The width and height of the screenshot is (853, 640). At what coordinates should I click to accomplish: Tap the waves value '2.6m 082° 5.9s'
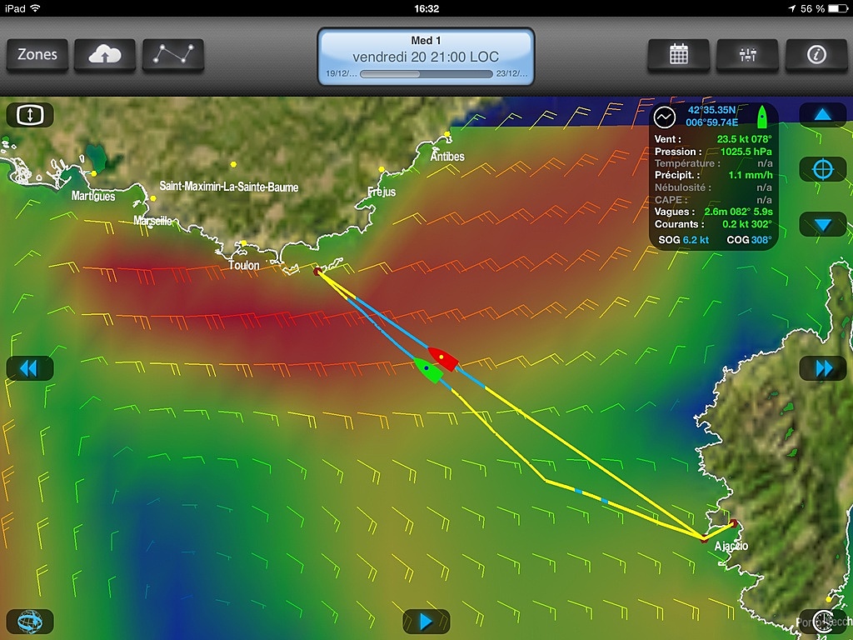click(738, 211)
